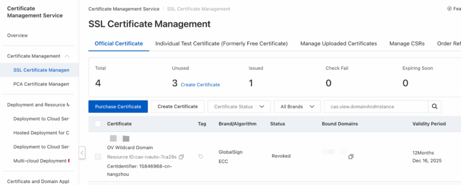This screenshot has width=461, height=185.
Task: Copy the Resource ID using copy icon
Action: tap(181, 157)
